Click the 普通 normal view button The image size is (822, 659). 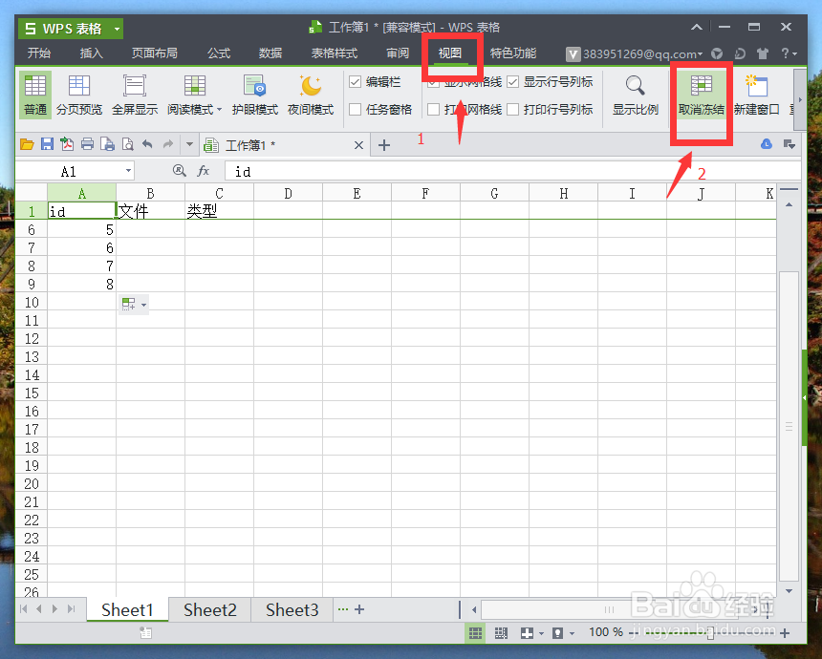pyautogui.click(x=34, y=96)
